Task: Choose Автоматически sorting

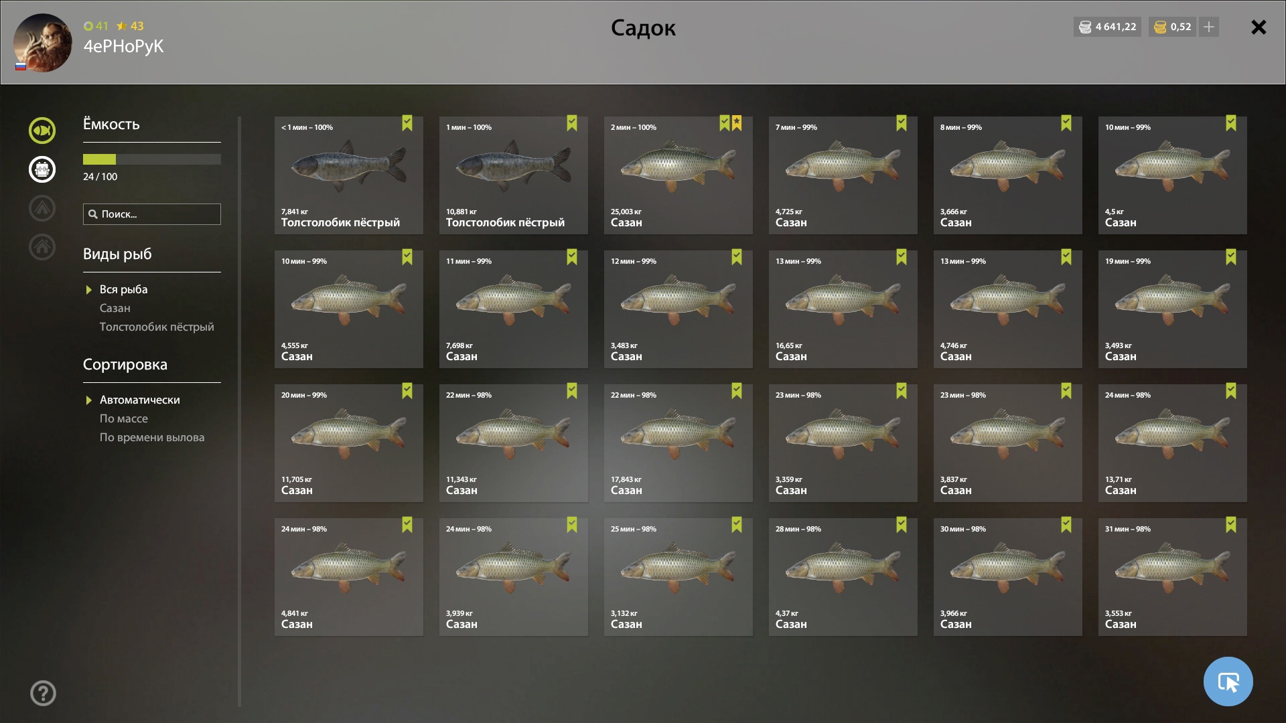Action: coord(140,400)
